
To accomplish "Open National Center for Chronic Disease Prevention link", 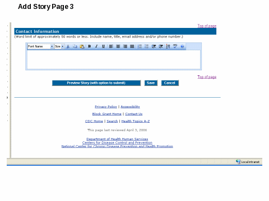I will point(117,146).
